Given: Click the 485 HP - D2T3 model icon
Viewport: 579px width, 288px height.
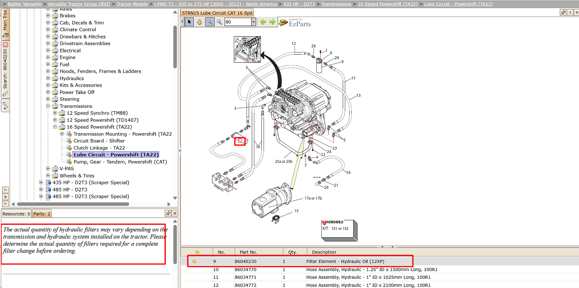Looking at the screenshot, I should pyautogui.click(x=48, y=189).
